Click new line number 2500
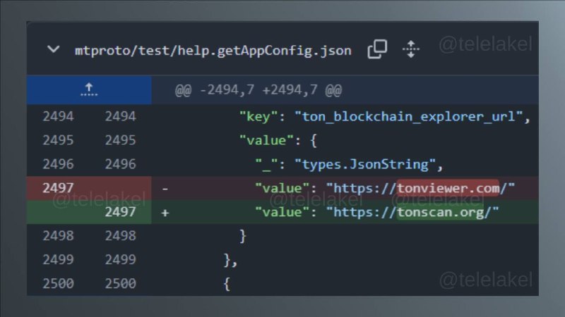 pos(120,284)
